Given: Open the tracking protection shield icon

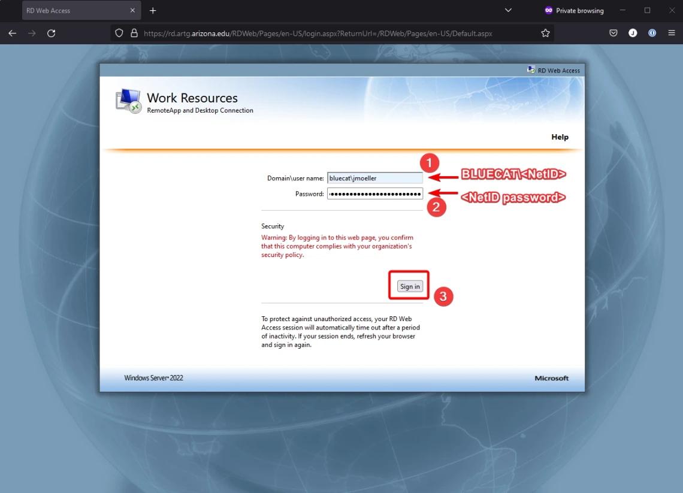Looking at the screenshot, I should tap(119, 33).
